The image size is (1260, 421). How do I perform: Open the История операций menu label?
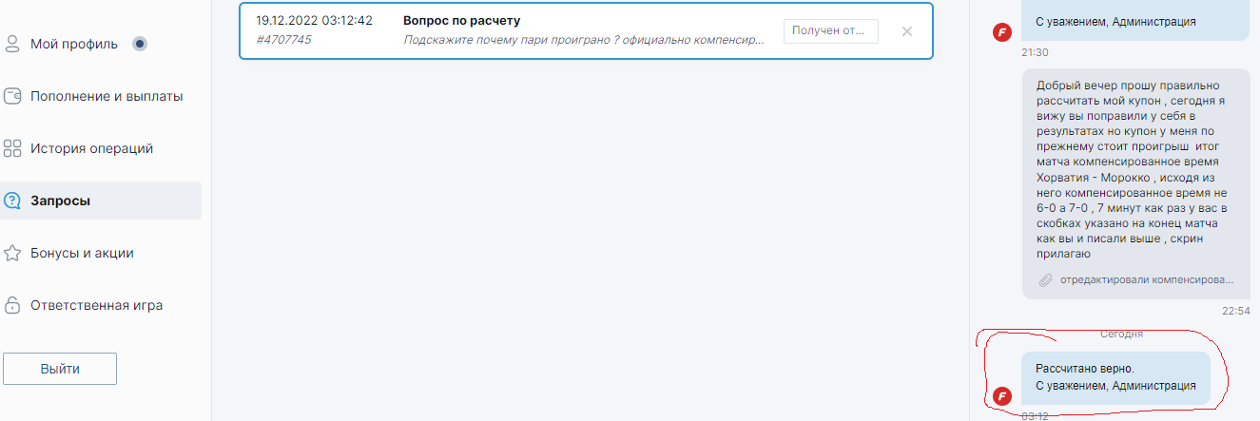click(x=91, y=148)
